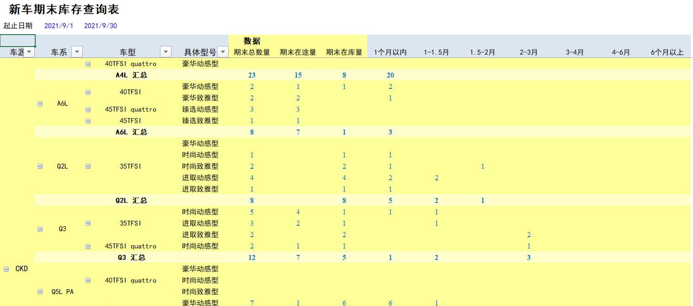Collapse the Q5L PA group
Image resolution: width=693 pixels, height=306 pixels.
[x=40, y=291]
